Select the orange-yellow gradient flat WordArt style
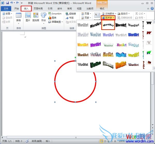The height and width of the screenshot is (144, 155). [83, 45]
